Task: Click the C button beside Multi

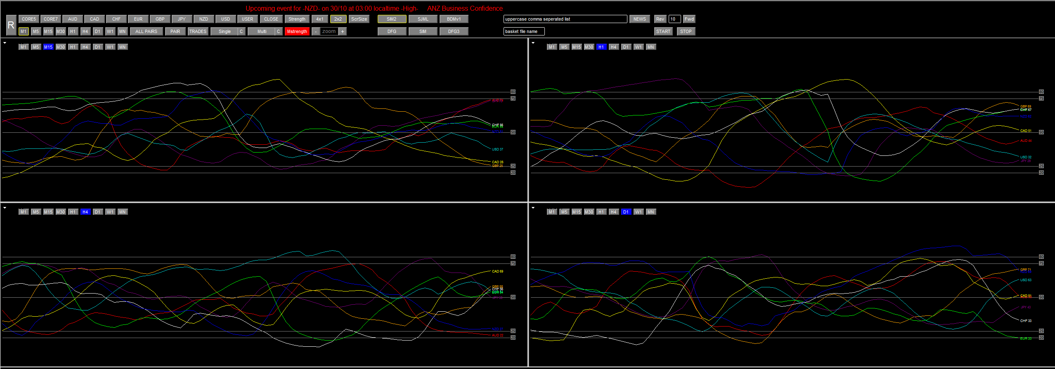Action: 279,31
